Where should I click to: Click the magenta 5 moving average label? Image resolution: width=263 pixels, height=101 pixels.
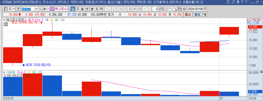tap(43, 20)
